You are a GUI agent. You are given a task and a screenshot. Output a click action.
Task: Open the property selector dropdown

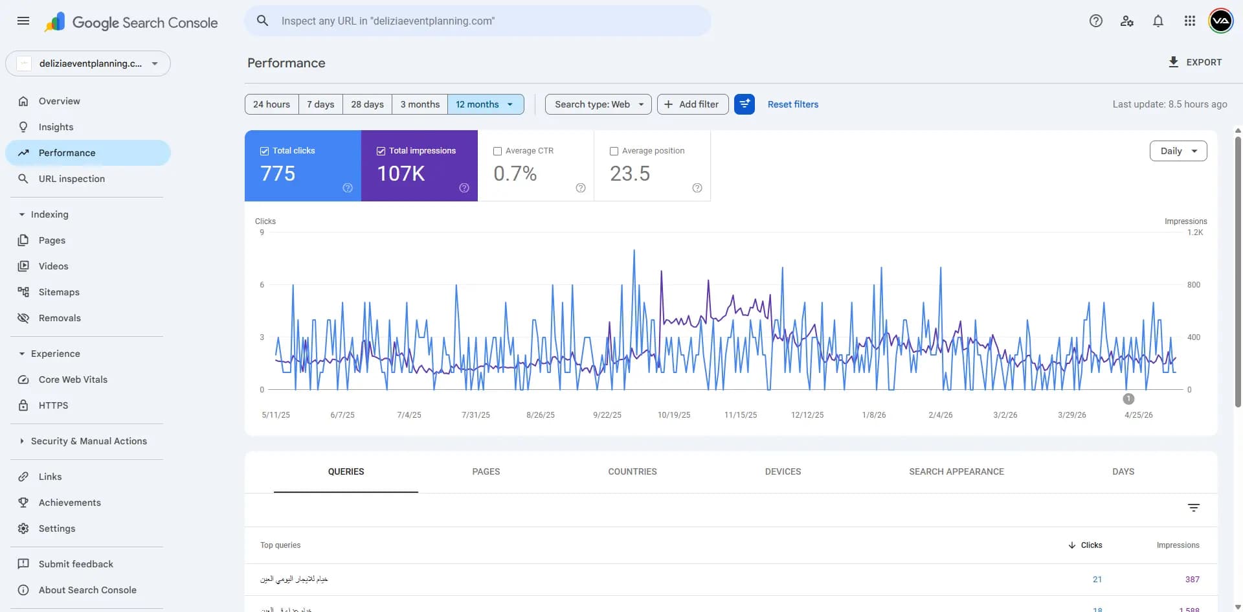click(x=88, y=63)
